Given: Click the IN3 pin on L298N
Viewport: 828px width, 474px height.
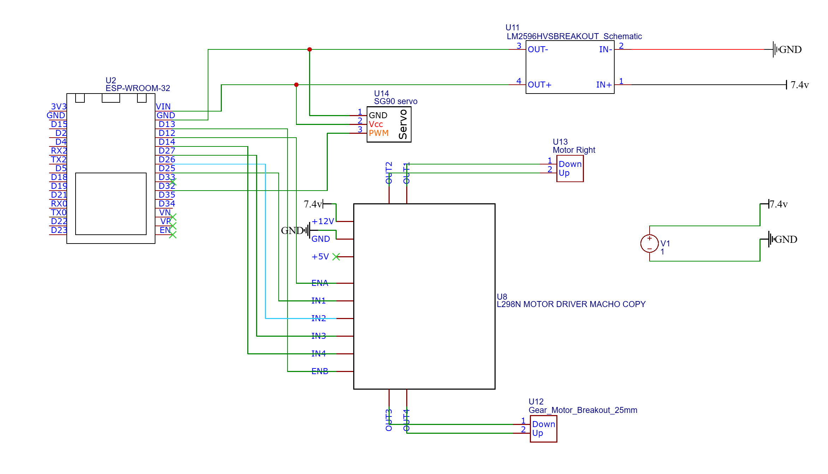Looking at the screenshot, I should point(318,336).
